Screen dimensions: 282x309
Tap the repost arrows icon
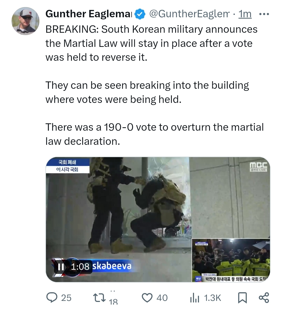tap(99, 297)
